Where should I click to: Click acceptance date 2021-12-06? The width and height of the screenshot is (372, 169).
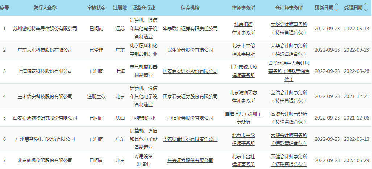click(x=356, y=118)
